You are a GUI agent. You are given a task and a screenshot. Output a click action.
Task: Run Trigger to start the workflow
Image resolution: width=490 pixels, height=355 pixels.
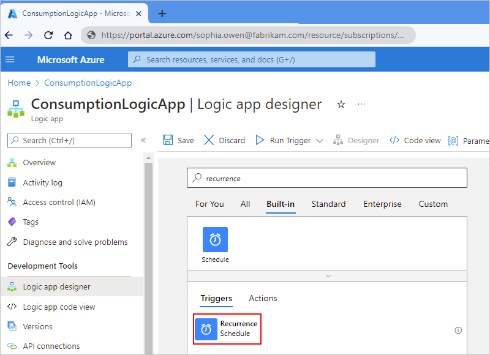click(x=281, y=140)
